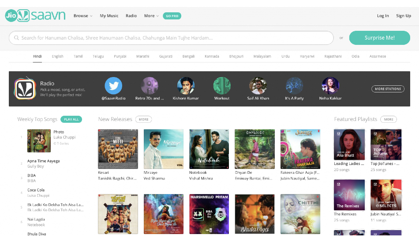Image resolution: width=419 pixels, height=242 pixels.
Task: Switch to Bhojpuri language tab
Action: [x=236, y=56]
